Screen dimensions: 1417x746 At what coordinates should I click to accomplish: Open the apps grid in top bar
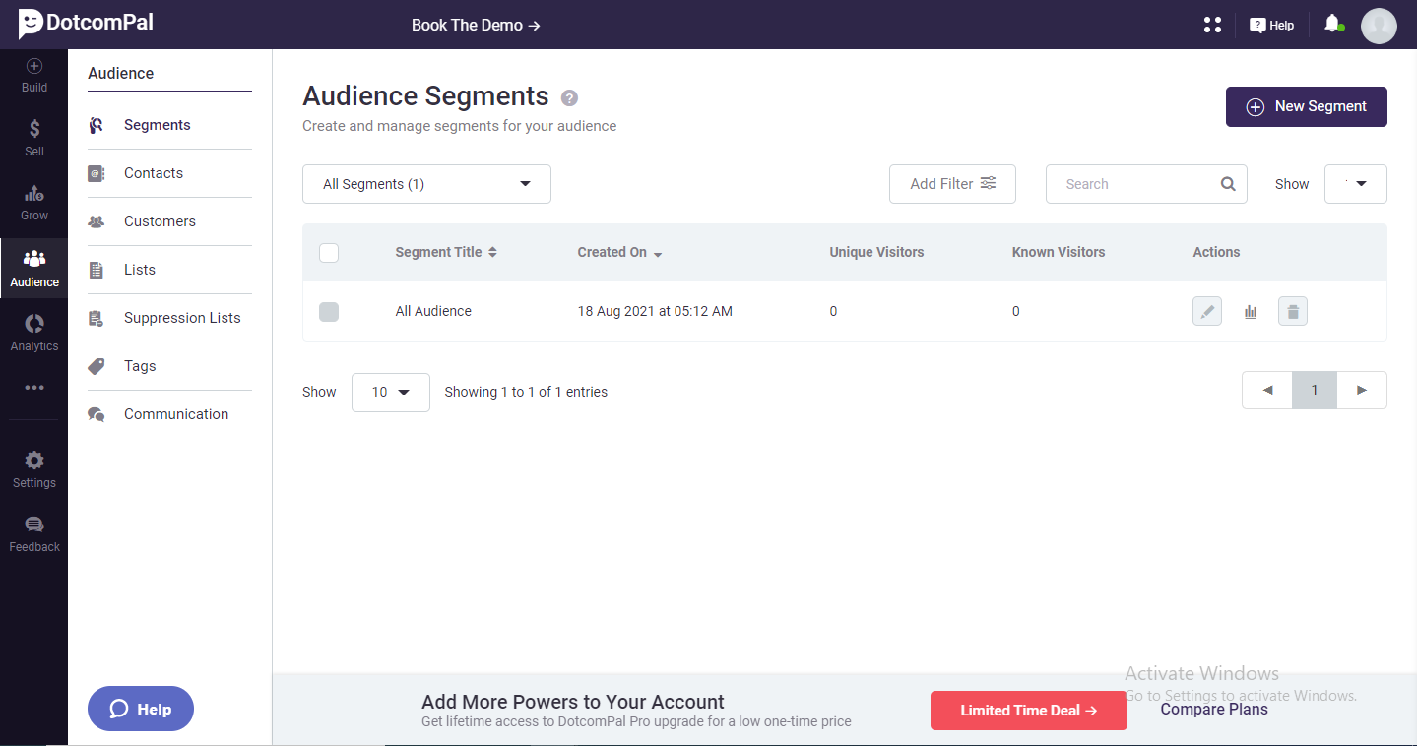1212,24
